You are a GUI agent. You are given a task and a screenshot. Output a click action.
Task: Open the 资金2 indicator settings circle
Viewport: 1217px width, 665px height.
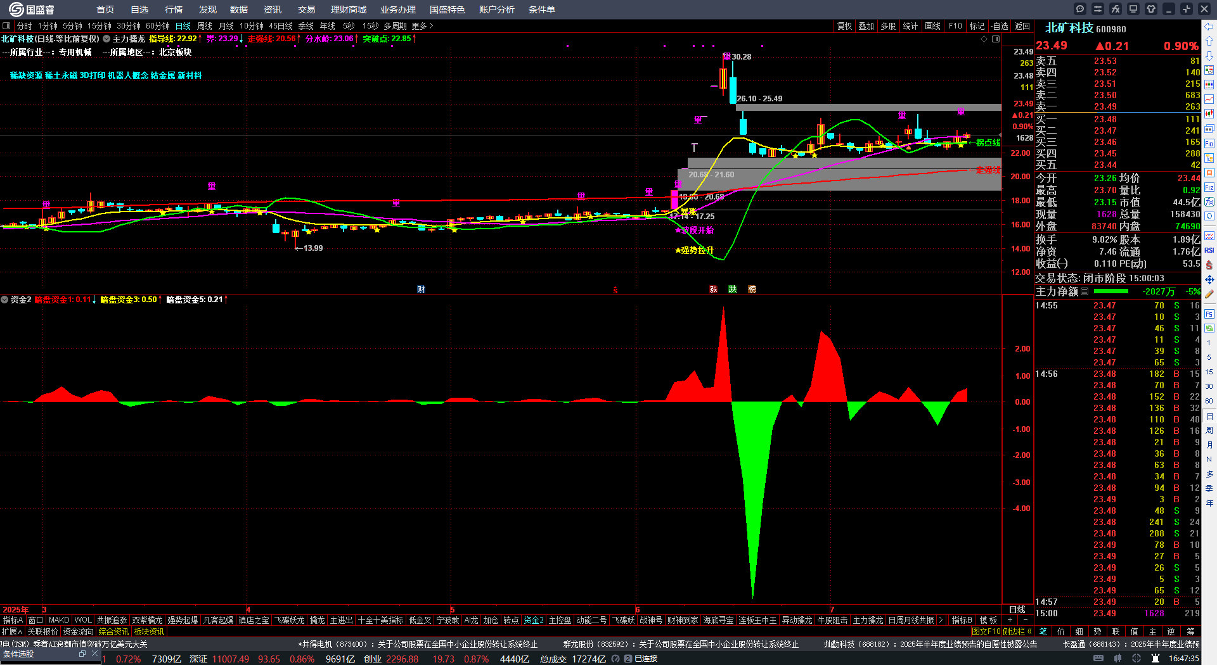coord(4,300)
